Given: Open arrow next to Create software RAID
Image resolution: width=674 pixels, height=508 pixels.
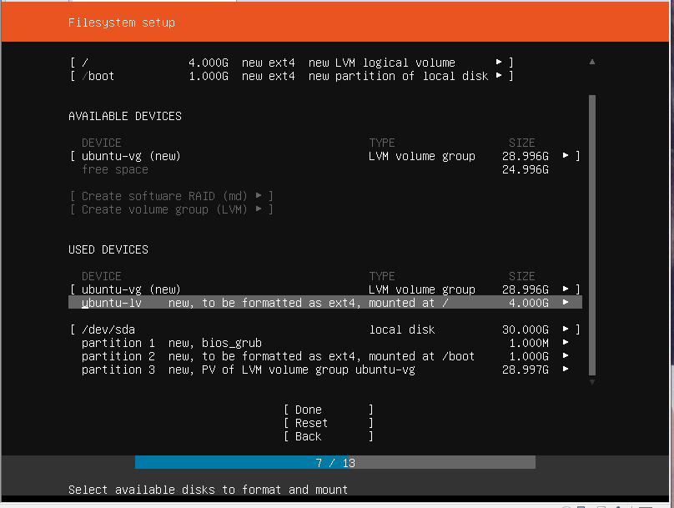Looking at the screenshot, I should pos(259,196).
